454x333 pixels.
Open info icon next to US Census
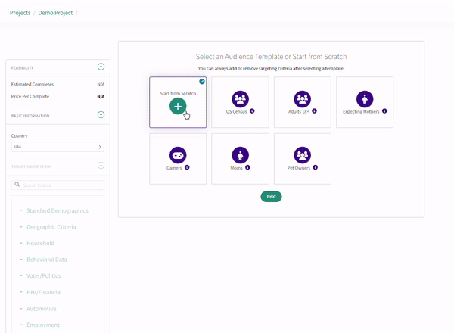click(252, 111)
